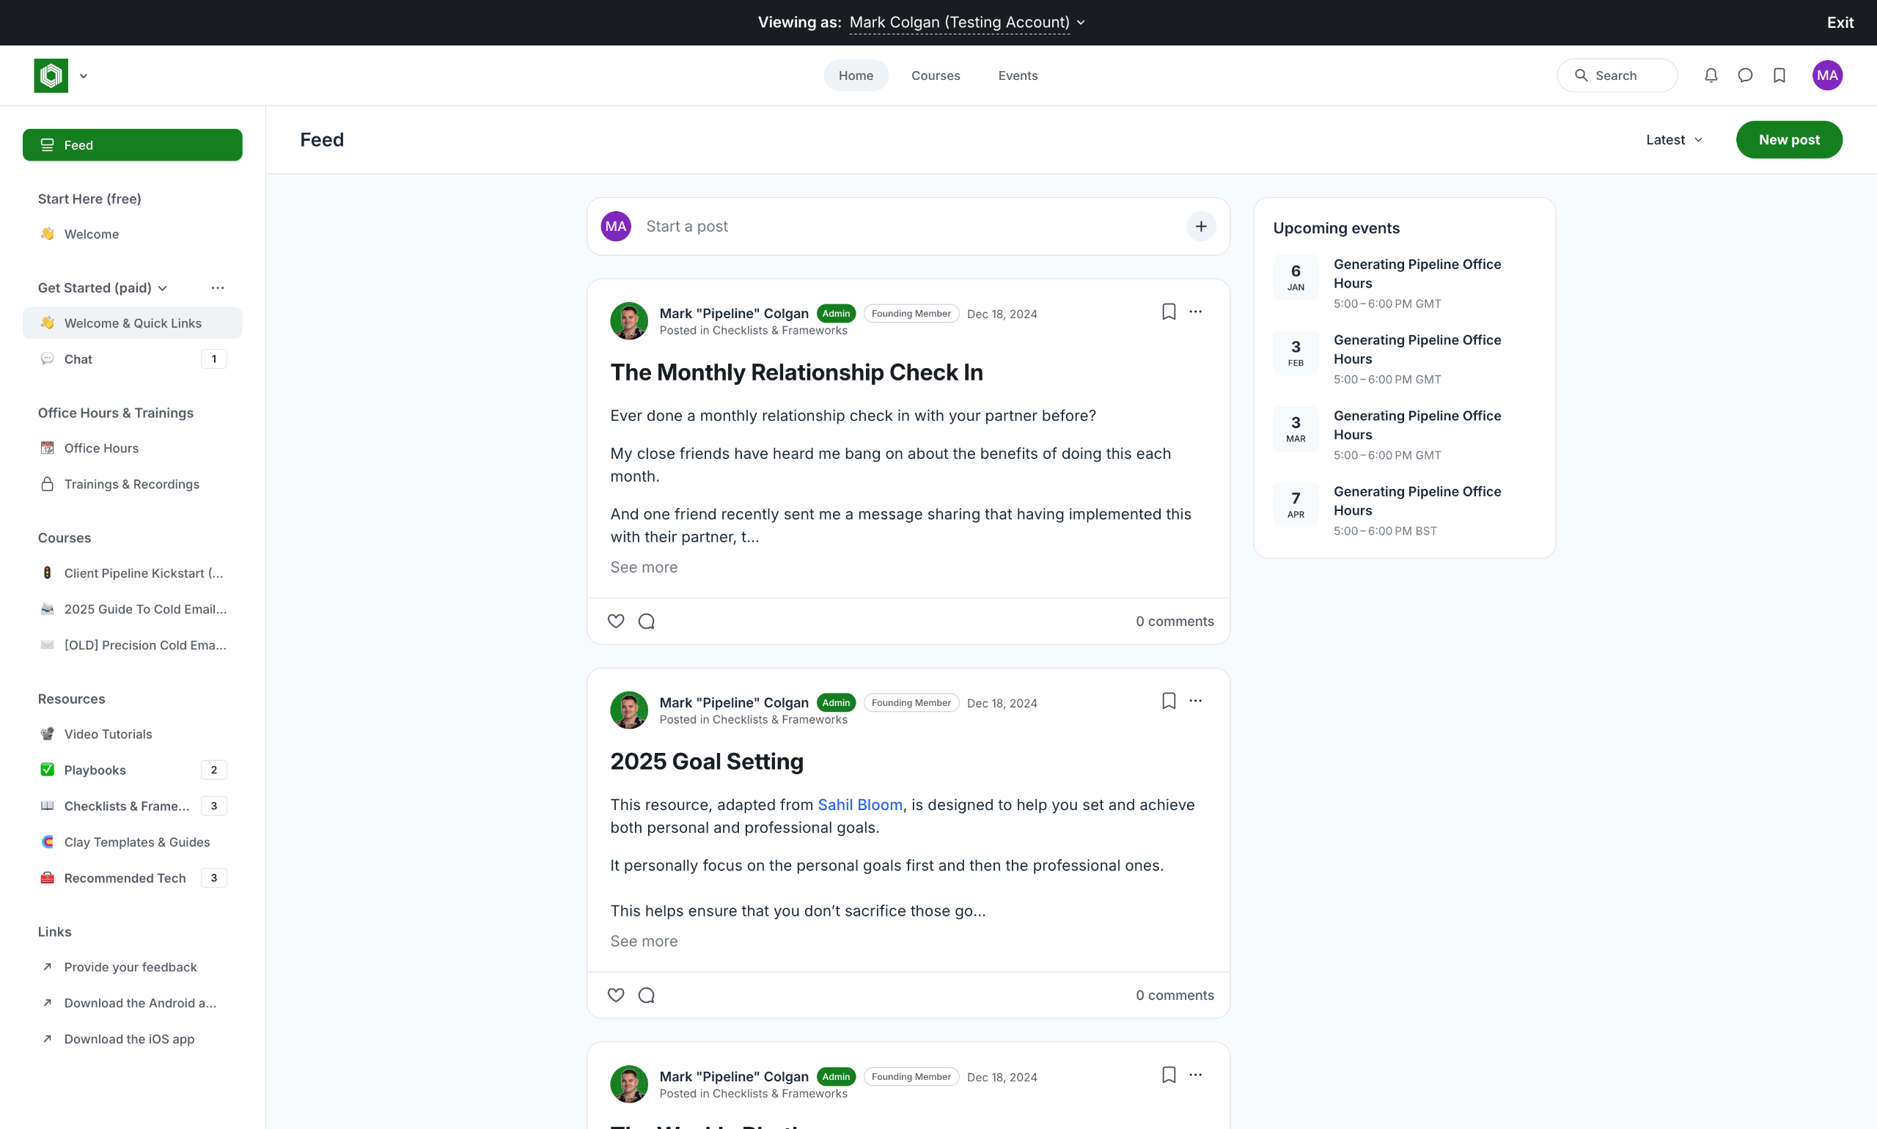Click the New post button

pyautogui.click(x=1789, y=140)
